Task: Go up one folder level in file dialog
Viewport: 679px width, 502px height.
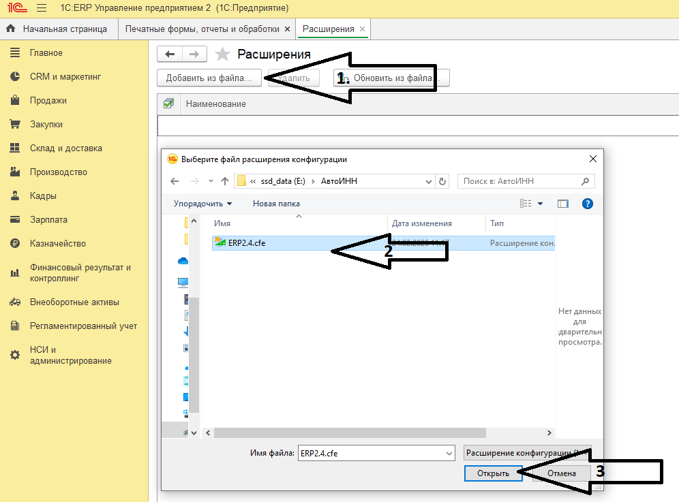Action: coord(225,181)
